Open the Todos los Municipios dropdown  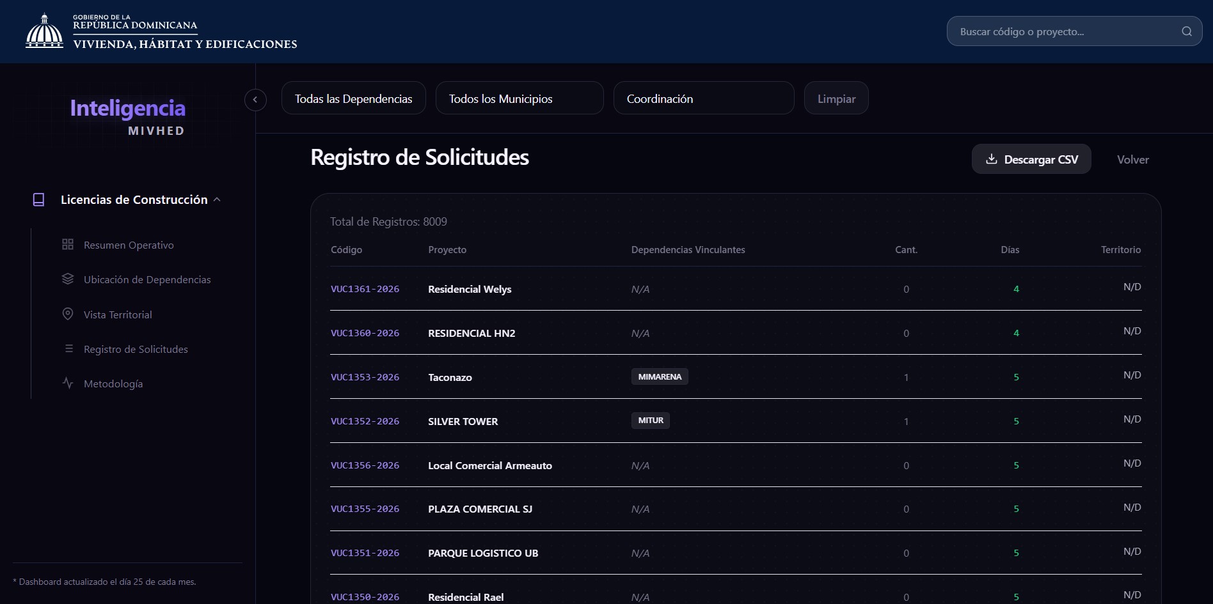pos(519,98)
